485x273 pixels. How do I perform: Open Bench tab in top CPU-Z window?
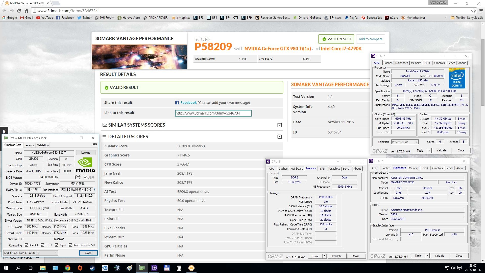[451, 63]
